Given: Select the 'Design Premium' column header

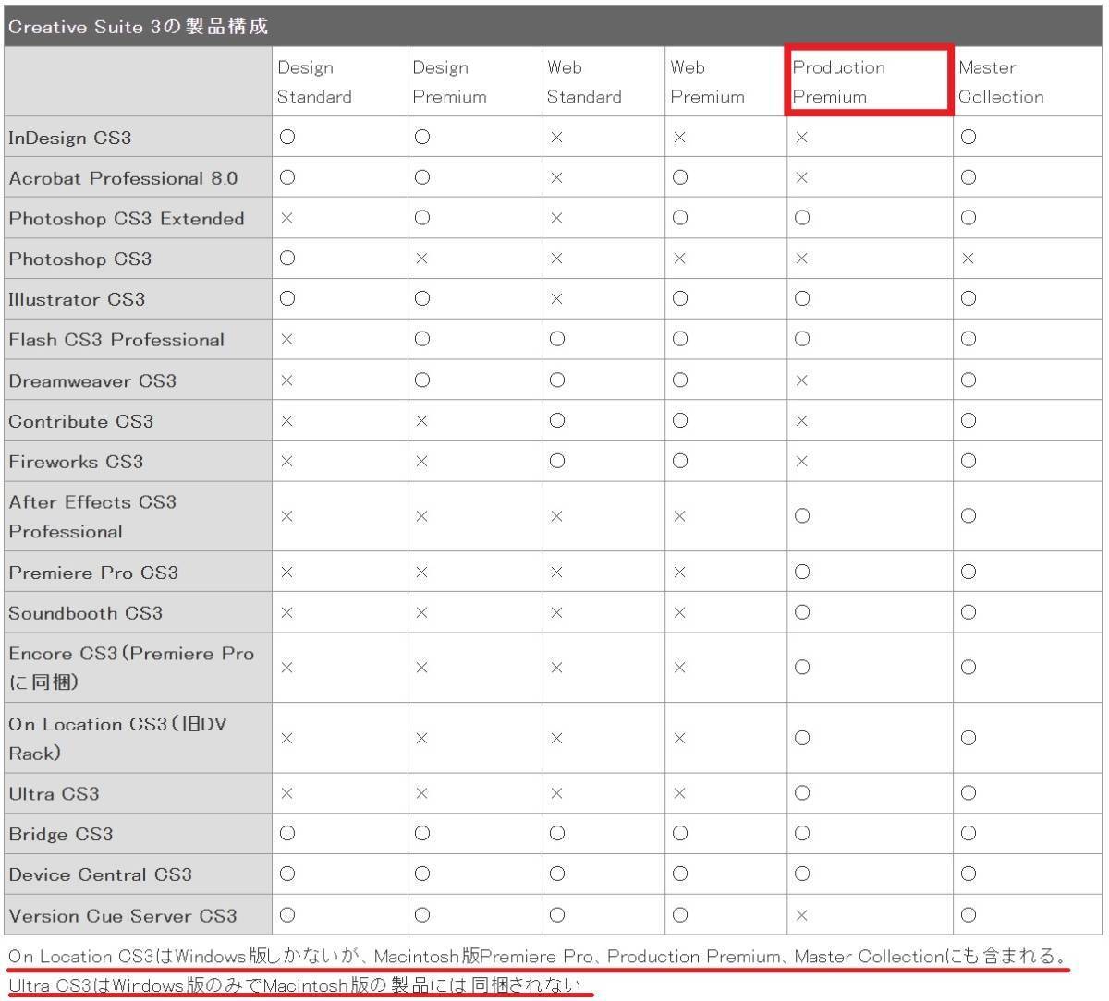Looking at the screenshot, I should coord(449,81).
